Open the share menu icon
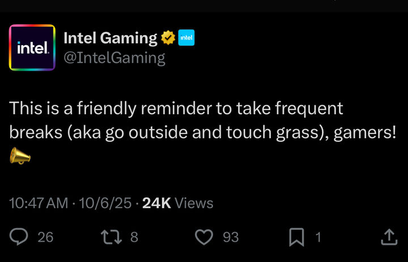 click(388, 237)
